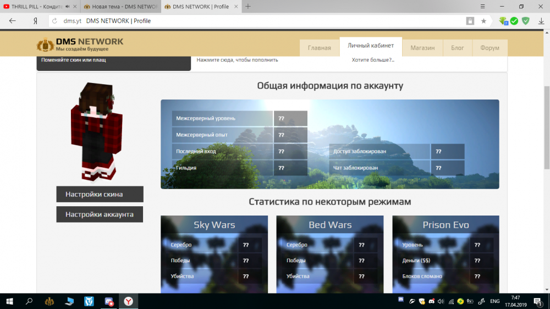Click the DMS Network logo

80,45
